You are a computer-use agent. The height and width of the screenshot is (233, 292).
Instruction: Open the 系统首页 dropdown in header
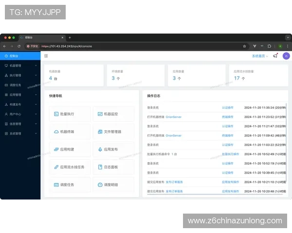(260, 56)
